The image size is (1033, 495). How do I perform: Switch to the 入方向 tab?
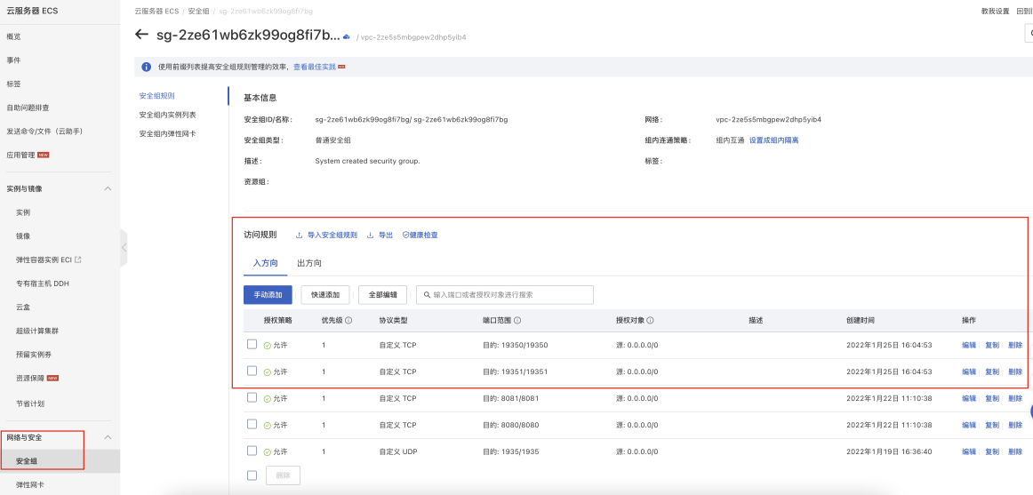click(x=266, y=263)
